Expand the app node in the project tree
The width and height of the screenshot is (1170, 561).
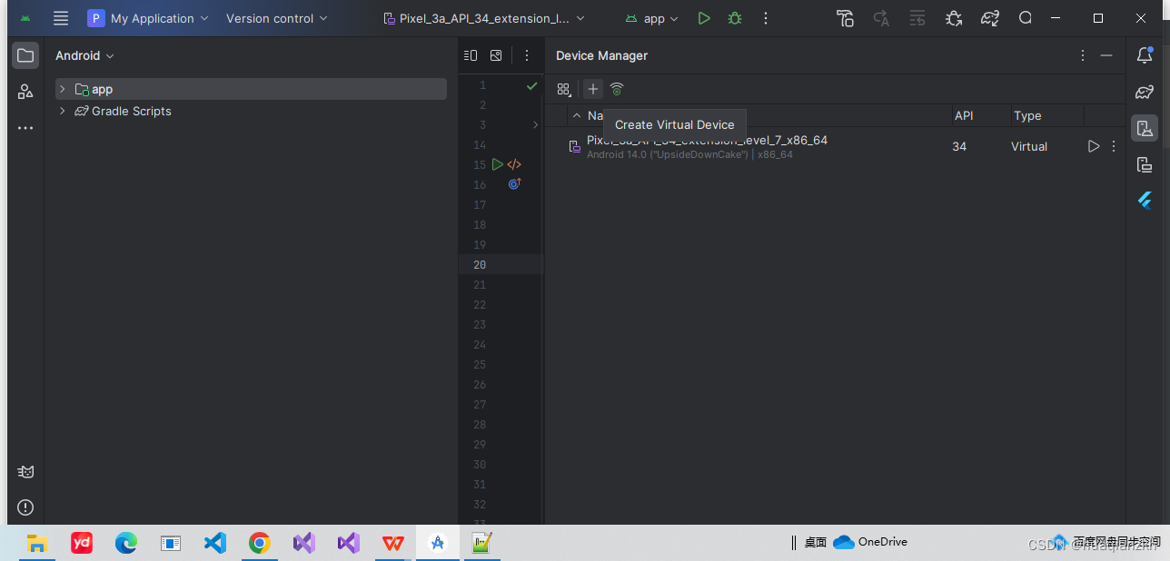pyautogui.click(x=62, y=89)
